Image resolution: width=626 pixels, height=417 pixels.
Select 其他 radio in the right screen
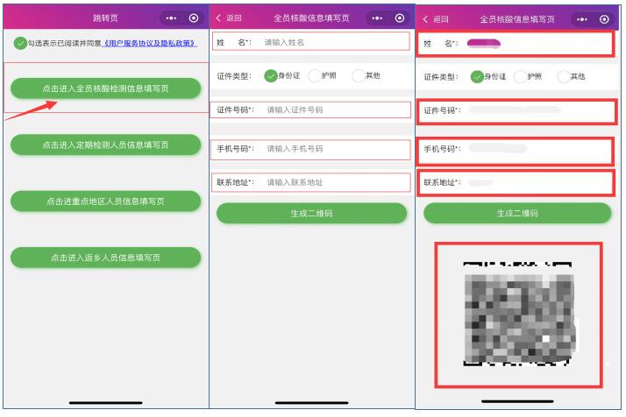coord(564,76)
